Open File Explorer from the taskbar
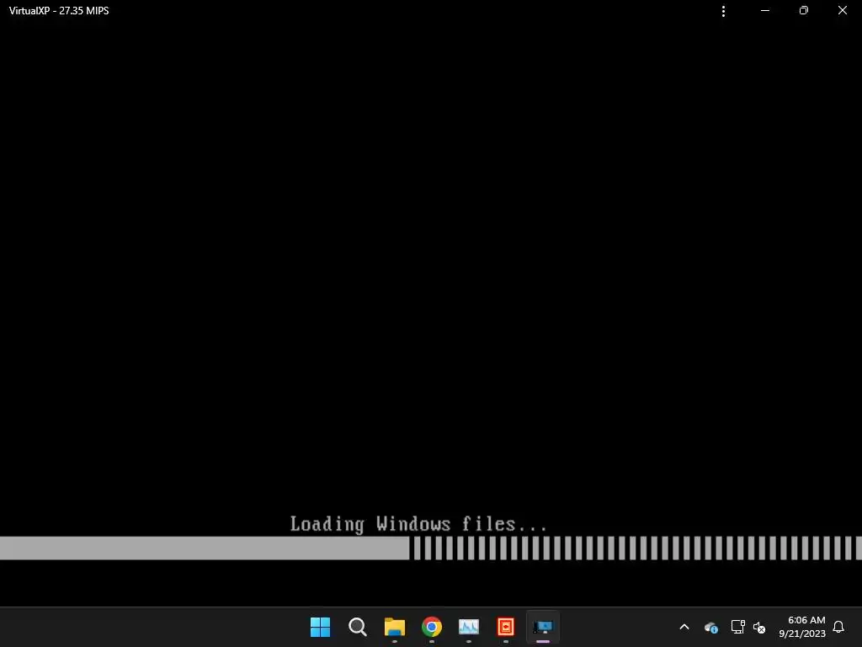 point(394,627)
